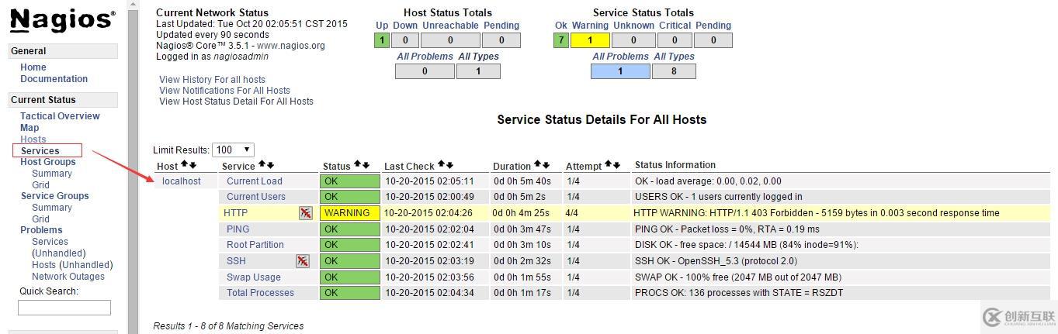
Task: Click the yellow Warning service count box
Action: click(x=590, y=40)
